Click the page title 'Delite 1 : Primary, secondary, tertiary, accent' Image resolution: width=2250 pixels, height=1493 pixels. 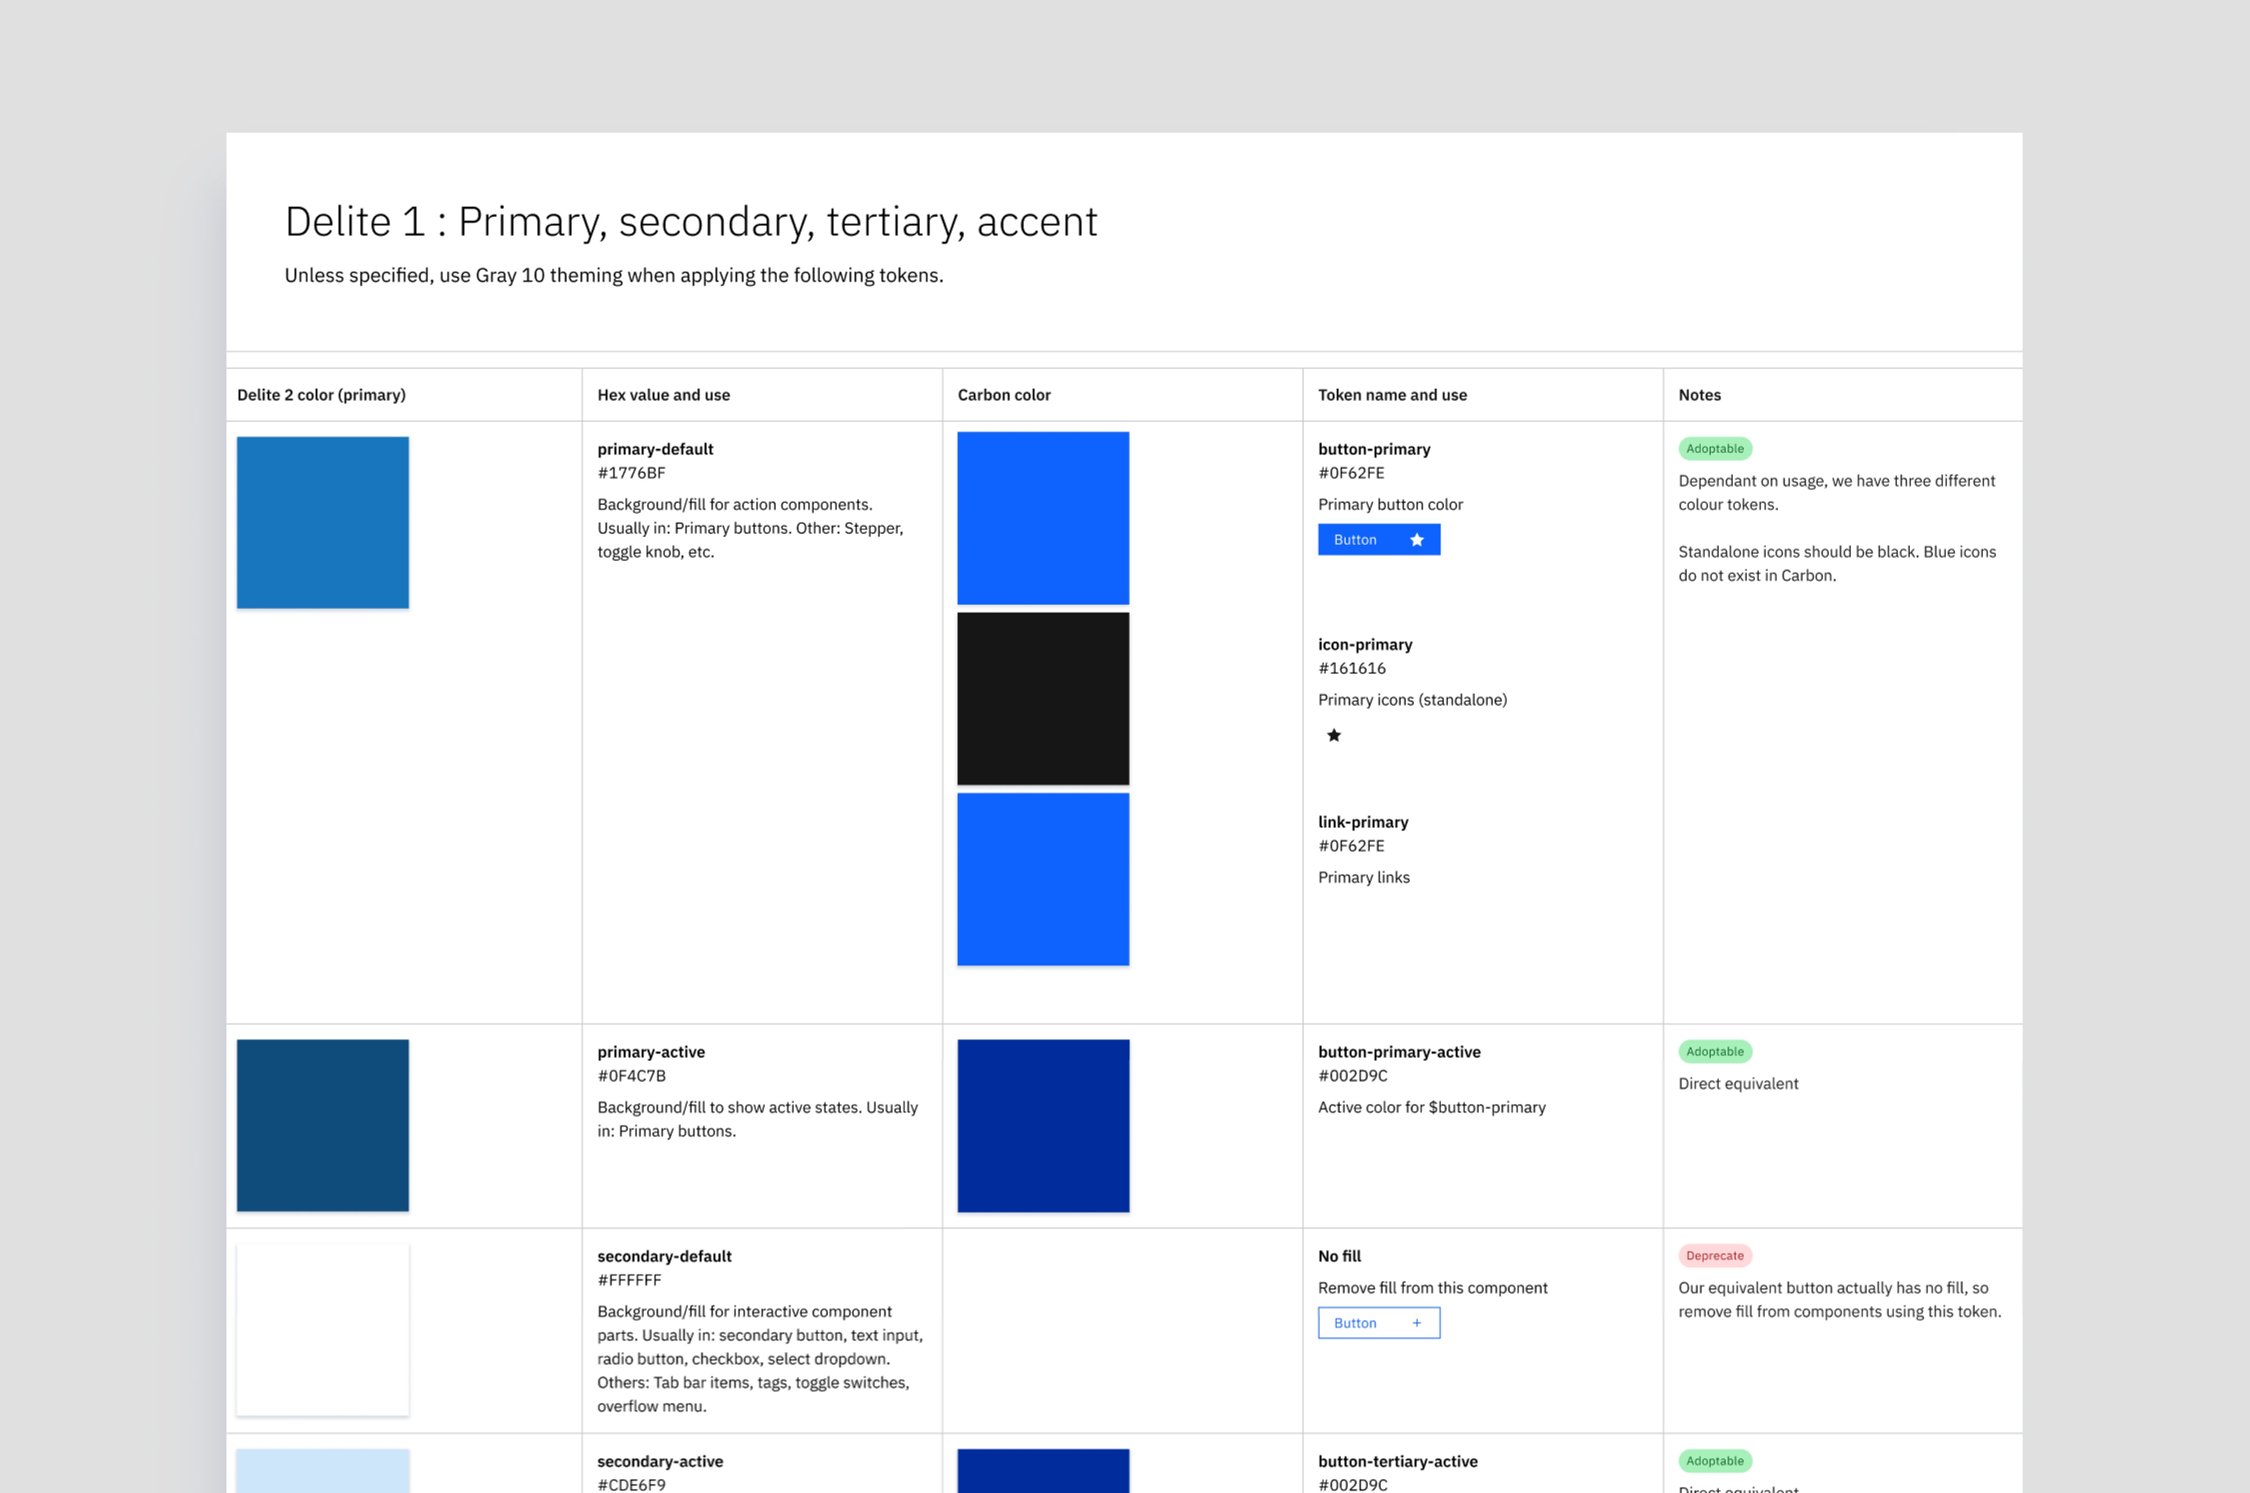tap(691, 222)
